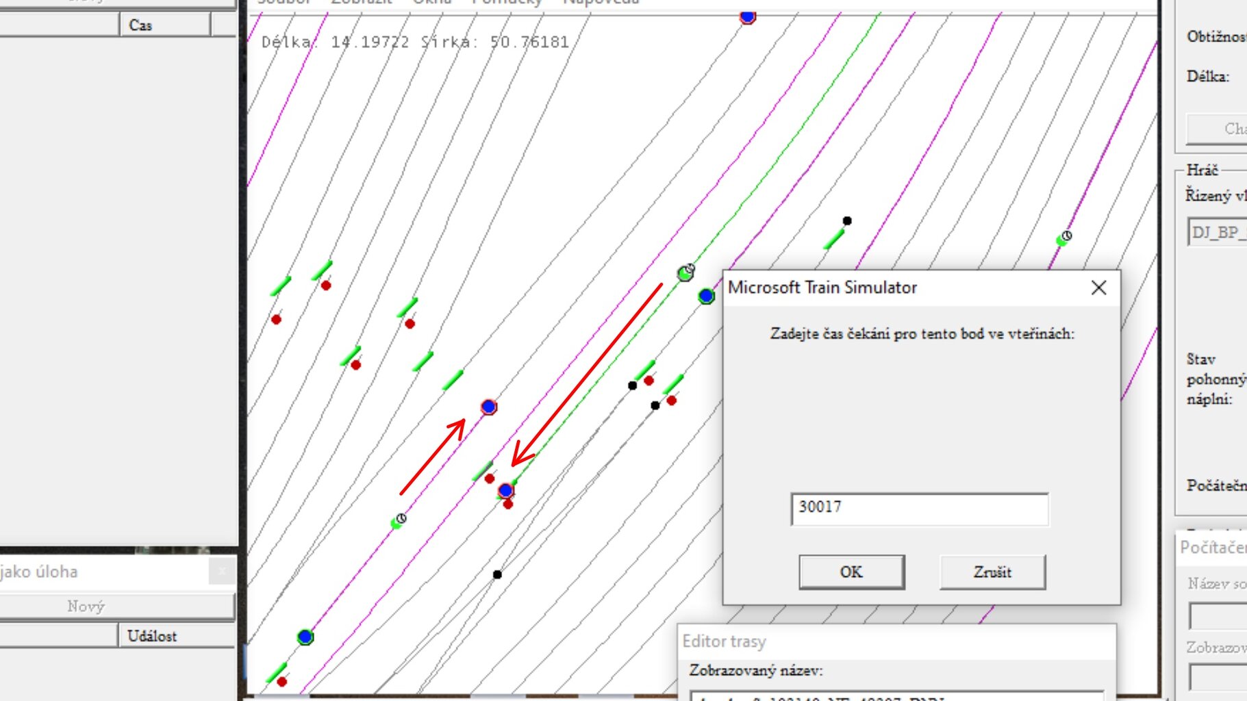
Task: Click the wait time field containing 30017
Action: (919, 509)
